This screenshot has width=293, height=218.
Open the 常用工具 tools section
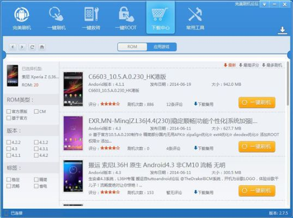click(x=195, y=19)
